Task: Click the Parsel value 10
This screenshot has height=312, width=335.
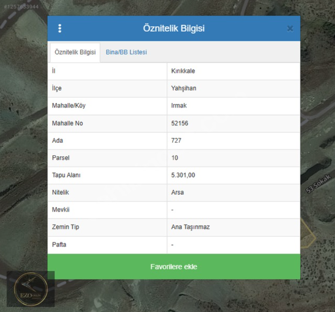Action: click(175, 158)
